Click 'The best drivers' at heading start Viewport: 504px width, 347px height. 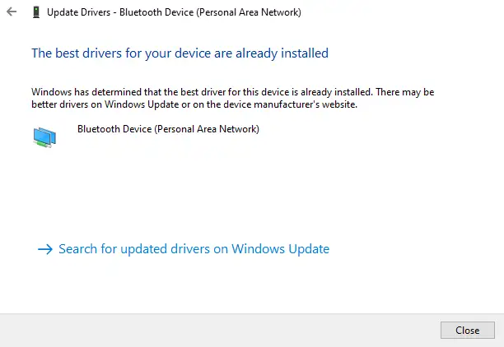click(x=77, y=53)
